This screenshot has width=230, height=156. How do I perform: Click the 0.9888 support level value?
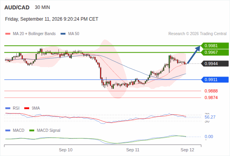click(x=211, y=91)
